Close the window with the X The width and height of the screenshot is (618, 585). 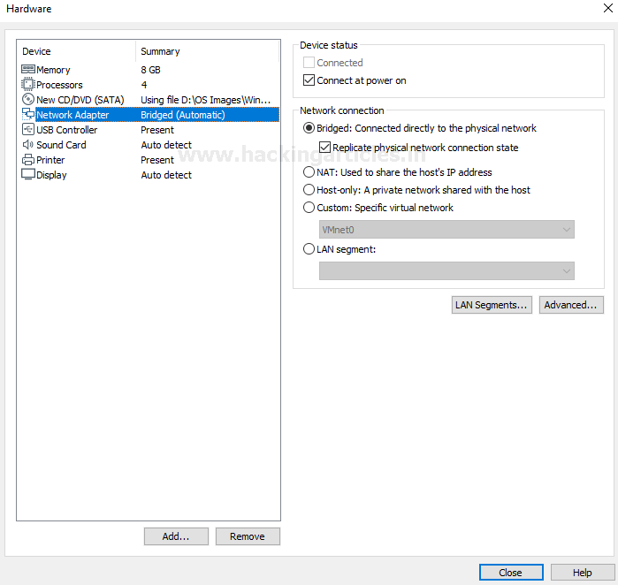pos(607,8)
